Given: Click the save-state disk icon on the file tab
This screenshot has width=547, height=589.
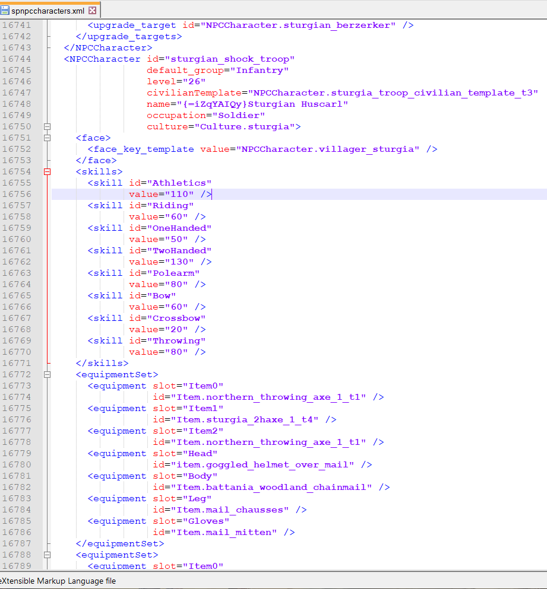Looking at the screenshot, I should [x=5, y=10].
